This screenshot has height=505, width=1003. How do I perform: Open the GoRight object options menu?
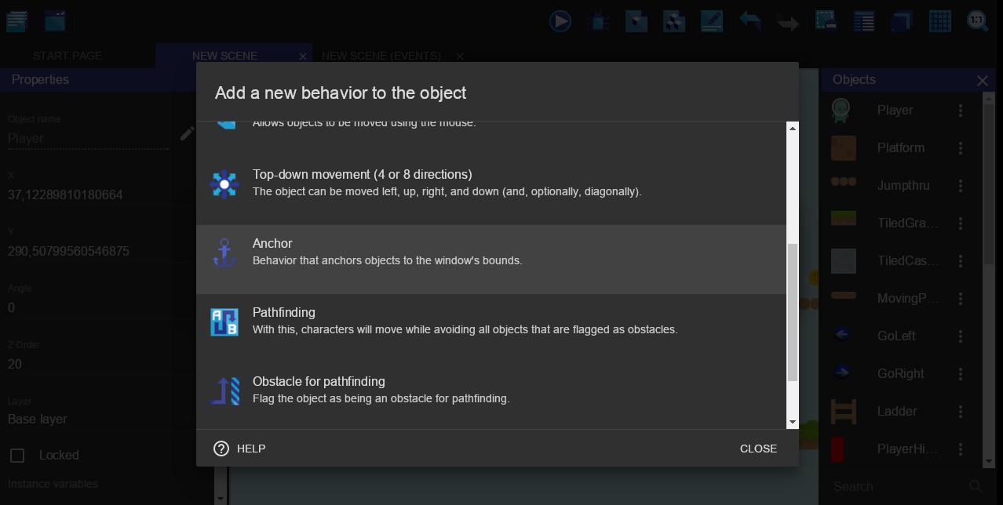[x=961, y=374]
